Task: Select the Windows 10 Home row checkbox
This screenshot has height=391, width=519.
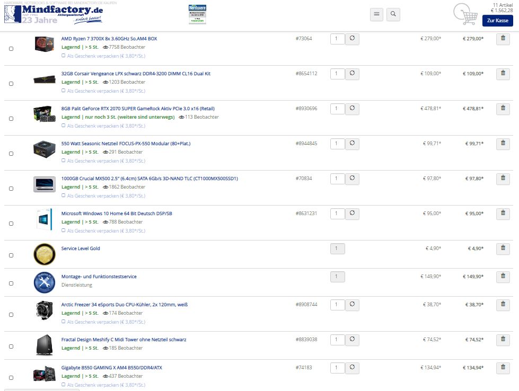Action: pos(11,224)
